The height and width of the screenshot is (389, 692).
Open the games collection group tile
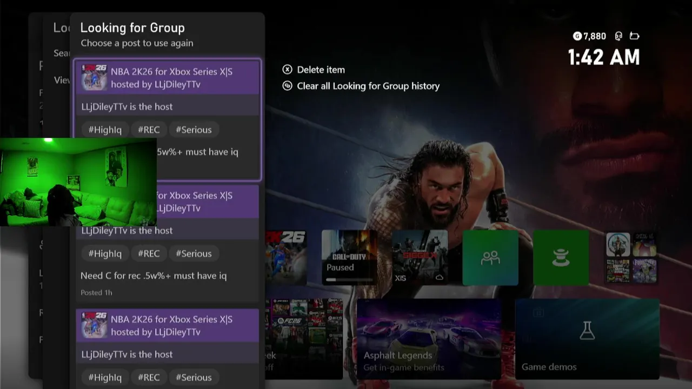[631, 258]
